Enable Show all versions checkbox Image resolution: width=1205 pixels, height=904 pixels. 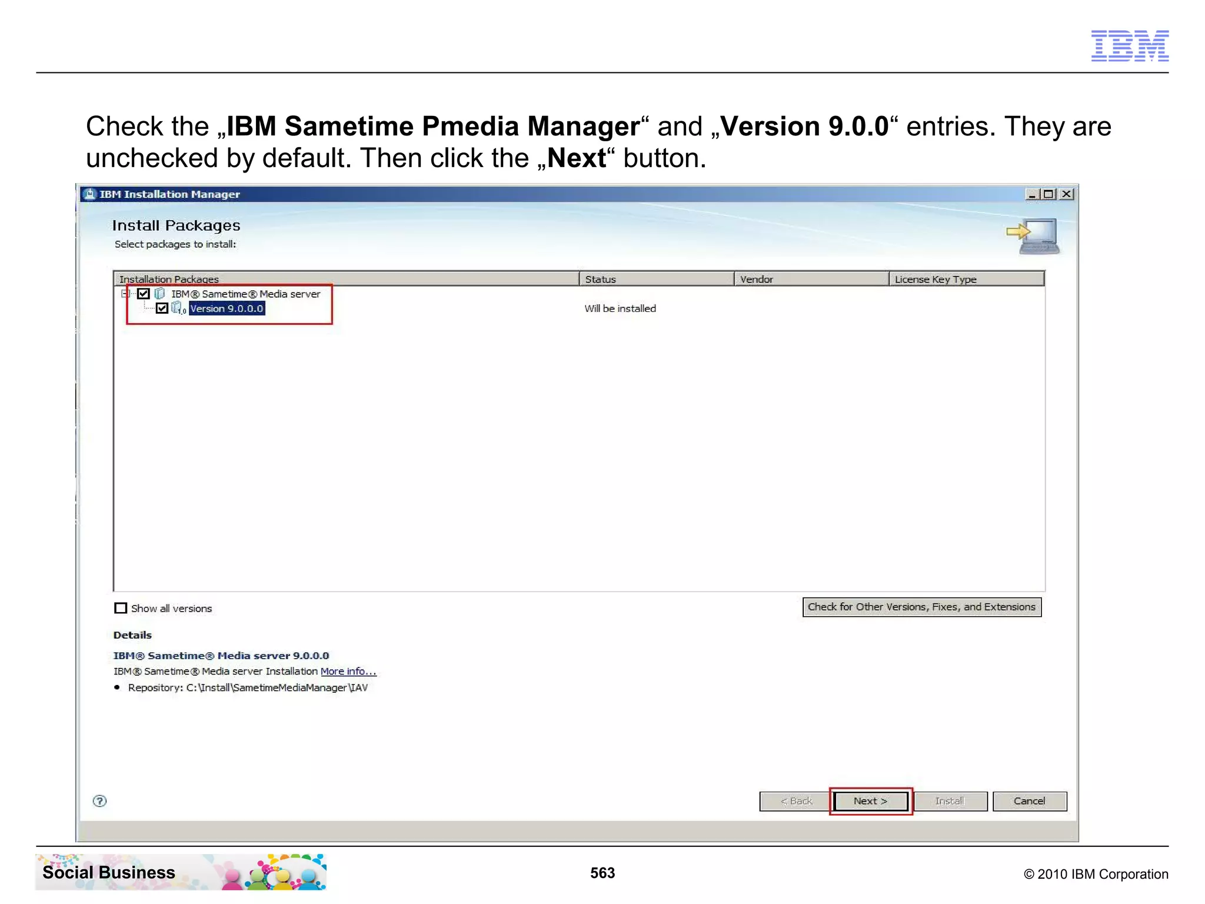click(x=121, y=608)
